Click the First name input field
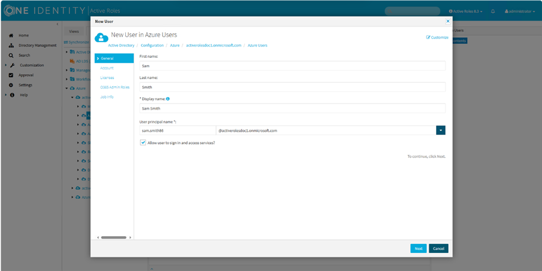Image resolution: width=542 pixels, height=271 pixels. click(x=293, y=66)
